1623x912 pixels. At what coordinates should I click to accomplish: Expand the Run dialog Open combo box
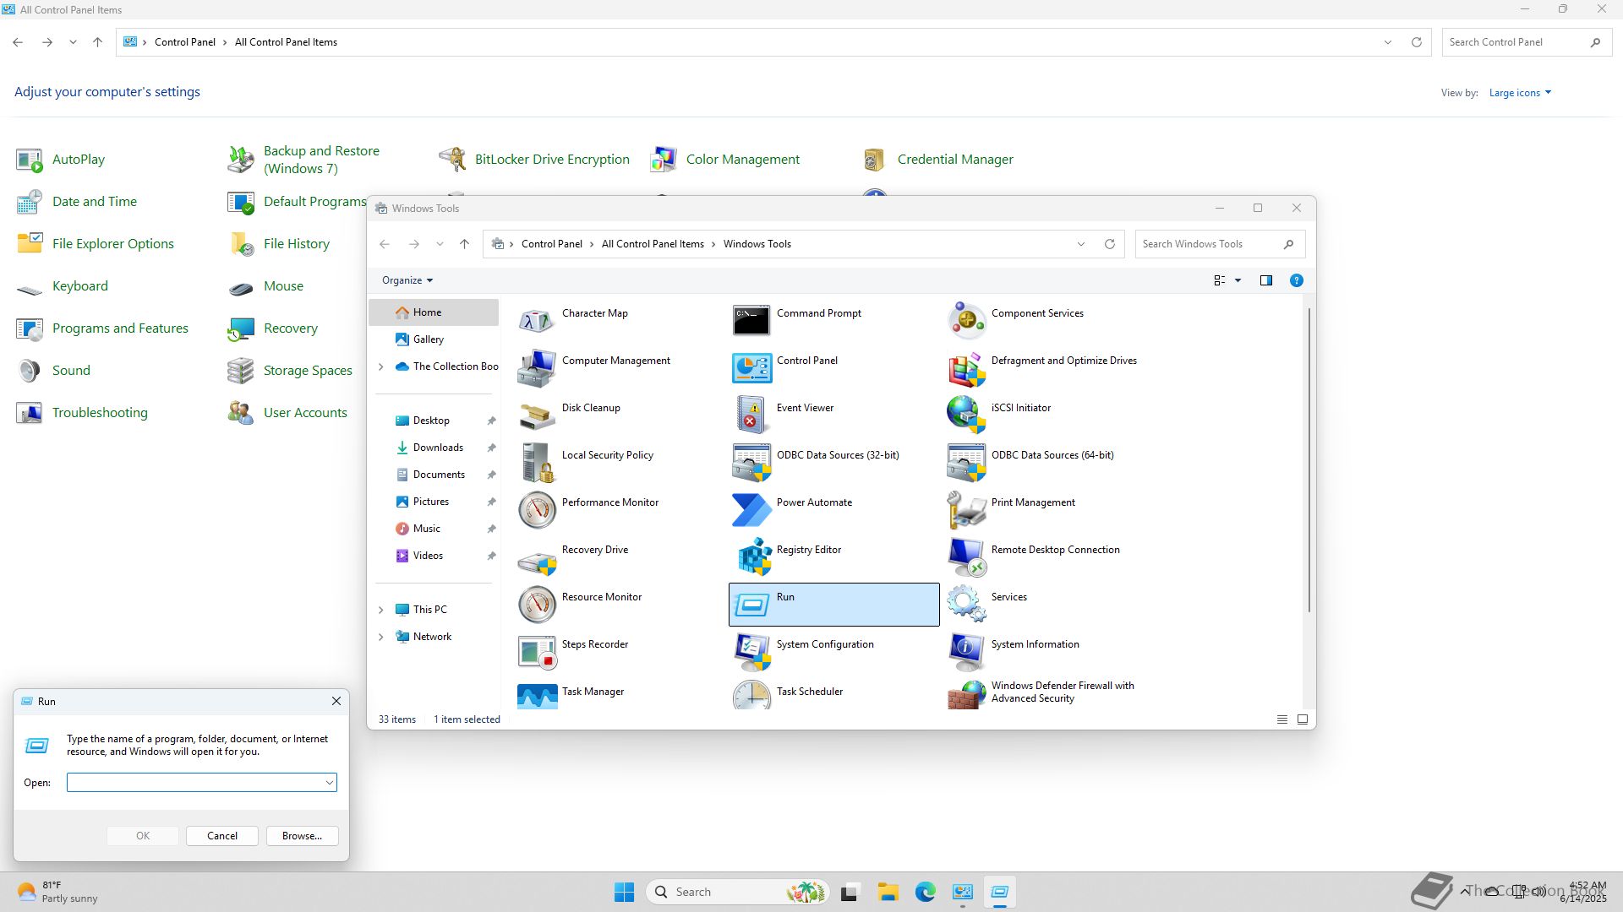click(329, 783)
